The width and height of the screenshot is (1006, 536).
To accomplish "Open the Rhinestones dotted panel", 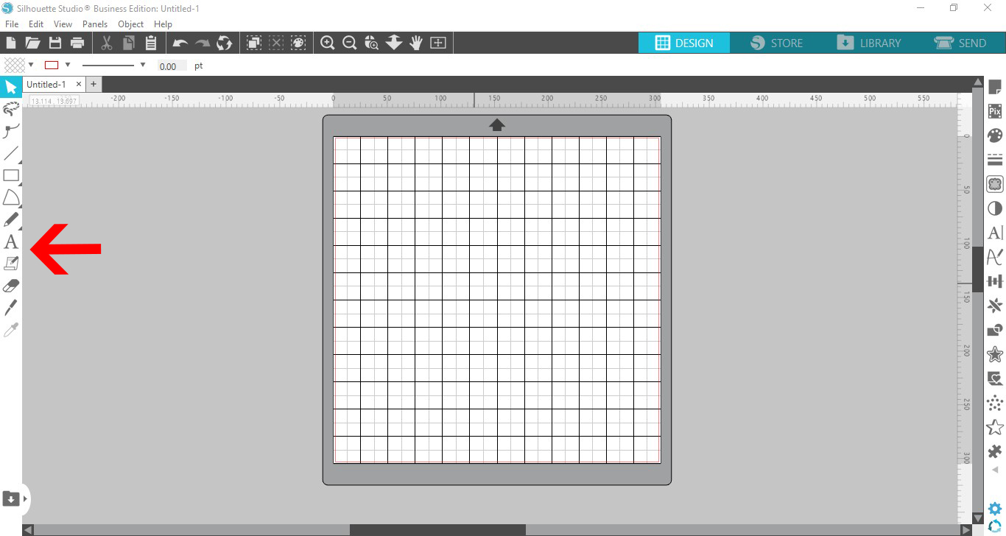I will [995, 403].
